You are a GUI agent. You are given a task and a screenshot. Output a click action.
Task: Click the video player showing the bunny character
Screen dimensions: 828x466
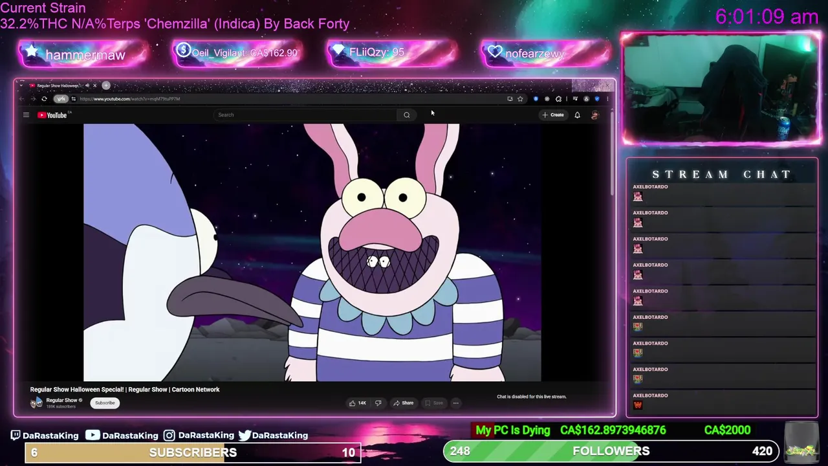(312, 252)
